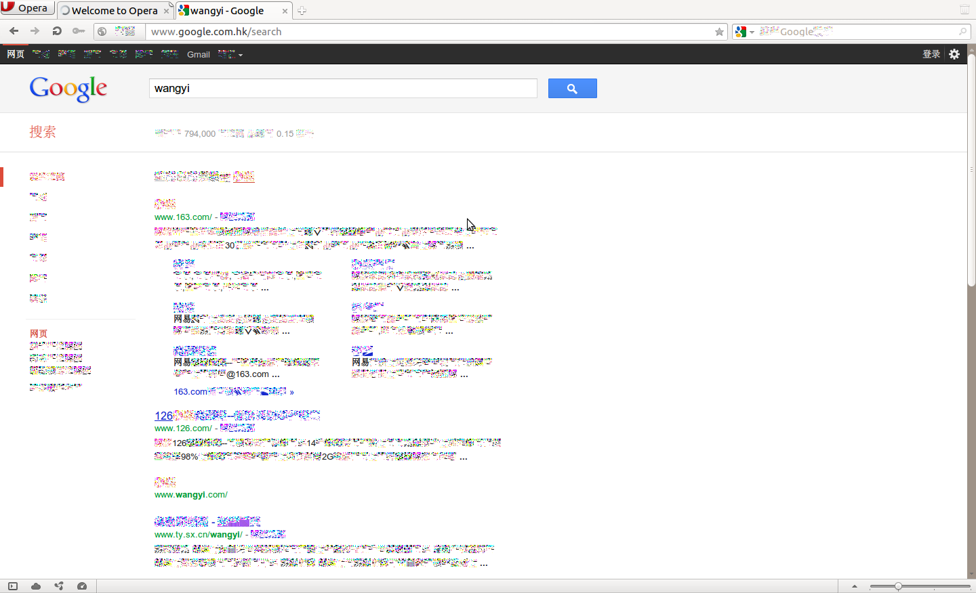This screenshot has height=593, width=976.
Task: Click the password manager key icon
Action: [x=79, y=31]
